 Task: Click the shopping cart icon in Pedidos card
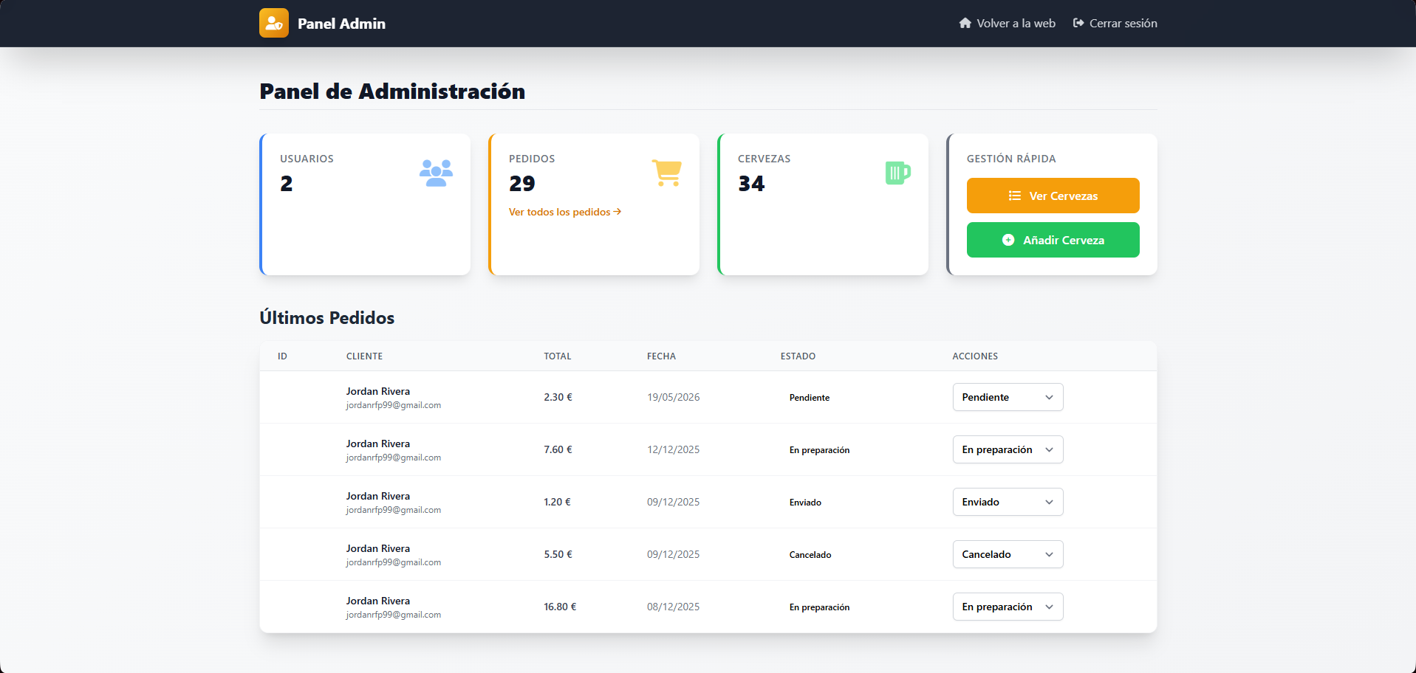coord(666,173)
